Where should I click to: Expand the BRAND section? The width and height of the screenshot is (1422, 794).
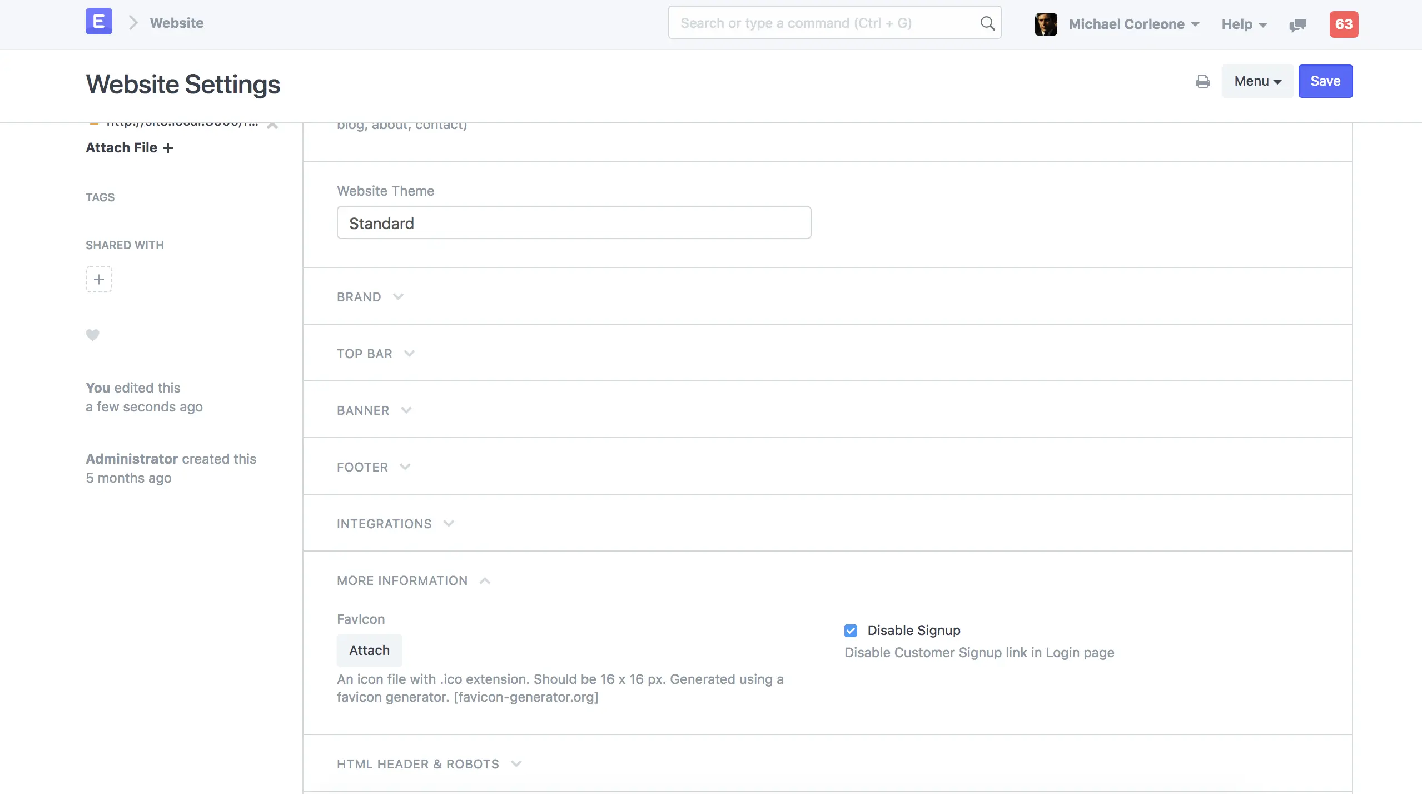pos(371,296)
